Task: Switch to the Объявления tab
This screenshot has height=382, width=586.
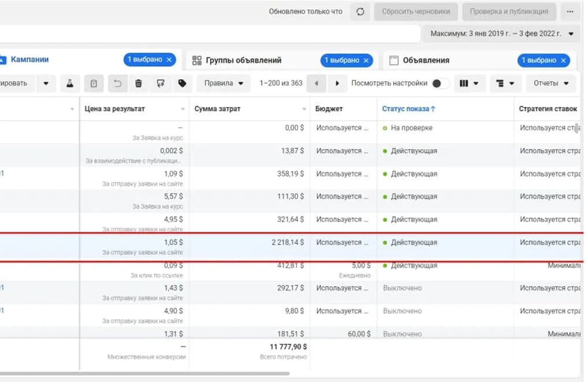Action: pyautogui.click(x=426, y=60)
